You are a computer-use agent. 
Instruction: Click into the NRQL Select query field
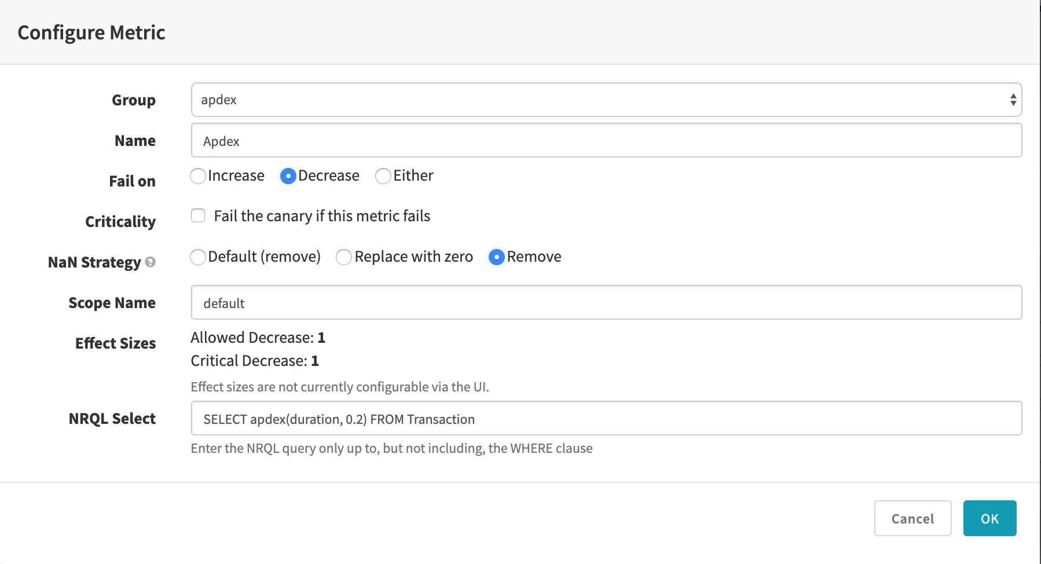(606, 419)
